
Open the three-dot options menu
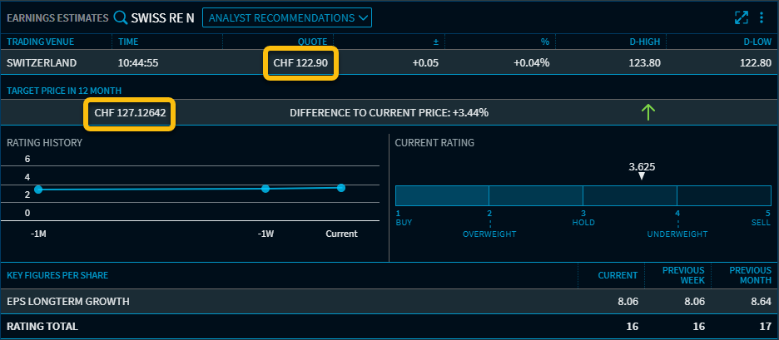pyautogui.click(x=762, y=17)
